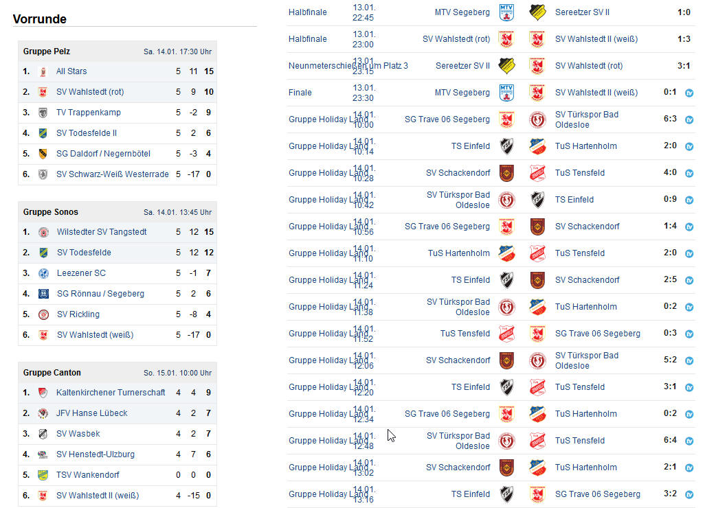Click SG Rönnau / Segeberg crest icon
The height and width of the screenshot is (508, 705).
point(43,294)
